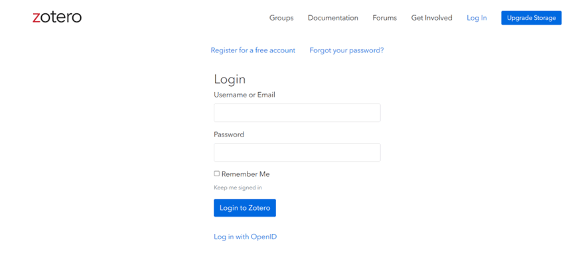Viewport: 574px width, 267px height.
Task: Click the 'Login' heading text
Action: 230,80
